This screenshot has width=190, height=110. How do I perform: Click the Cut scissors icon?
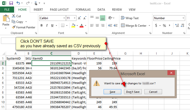click(x=14, y=16)
